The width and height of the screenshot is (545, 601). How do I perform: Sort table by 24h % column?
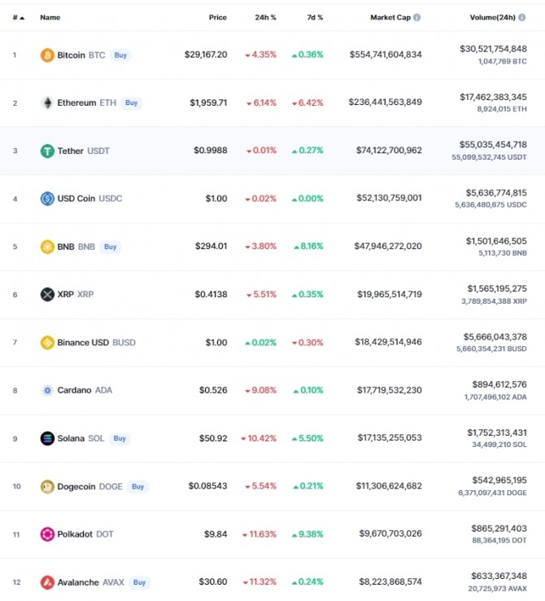click(x=266, y=17)
